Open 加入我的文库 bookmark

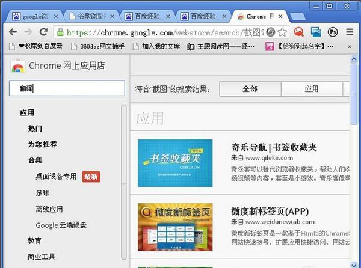[x=156, y=46]
